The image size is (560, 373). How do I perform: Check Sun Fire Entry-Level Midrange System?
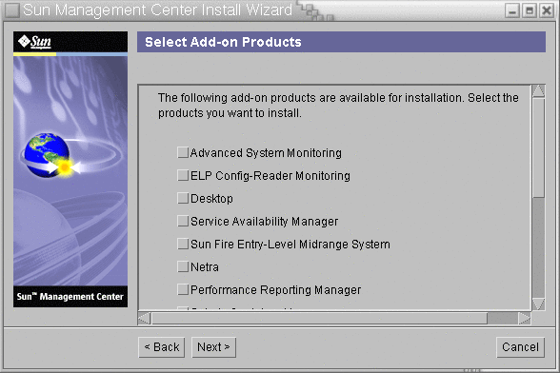183,245
